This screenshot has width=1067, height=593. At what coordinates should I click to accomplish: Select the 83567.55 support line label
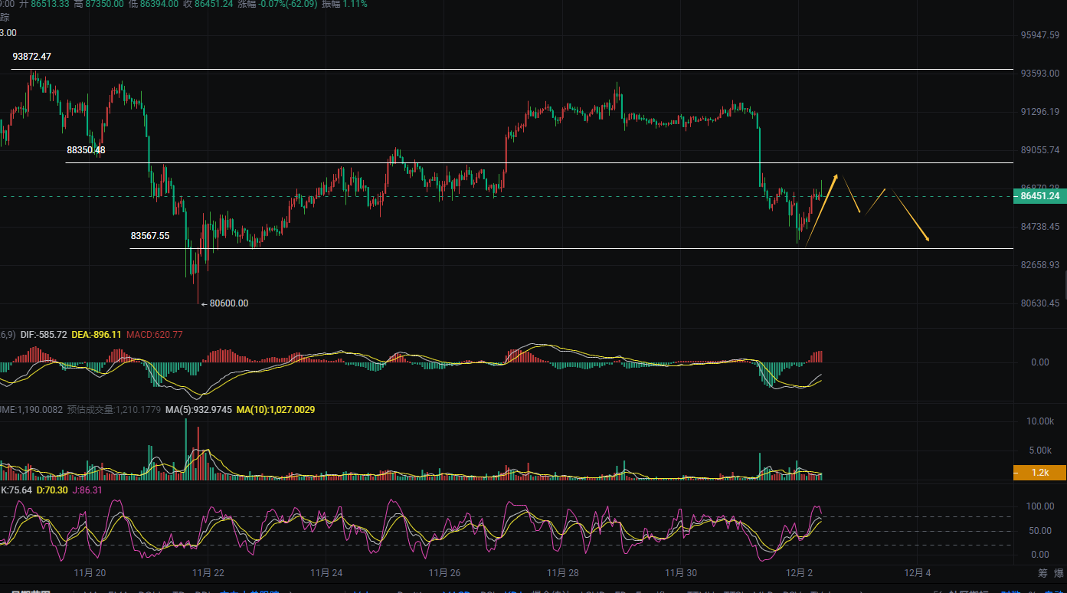(x=150, y=236)
